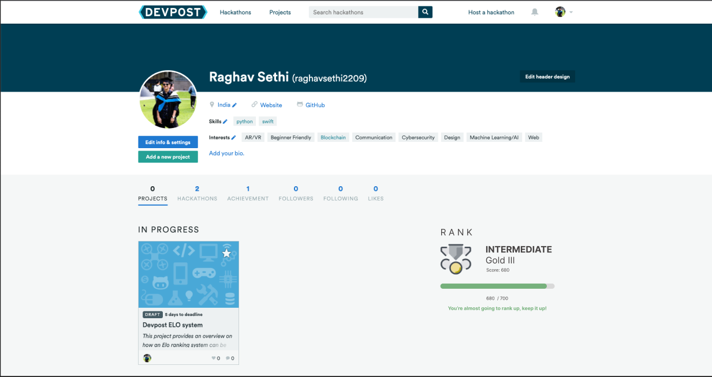Switch to the Achievement tab

click(x=248, y=194)
